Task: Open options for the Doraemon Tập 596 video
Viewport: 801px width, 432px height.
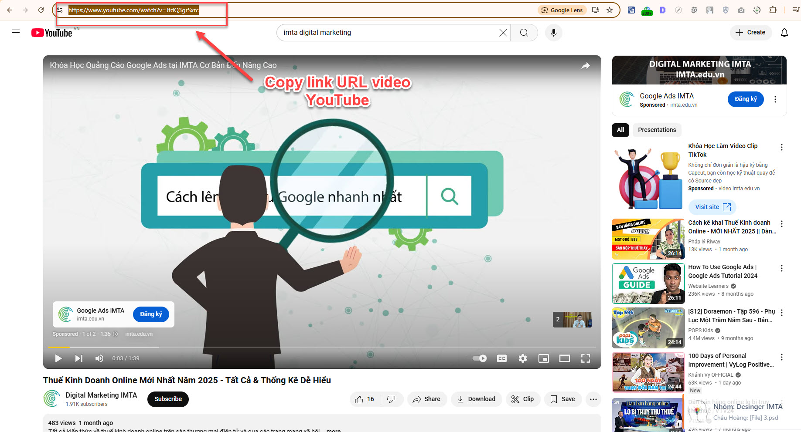Action: tap(782, 313)
